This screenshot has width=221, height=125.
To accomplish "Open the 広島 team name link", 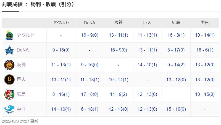I will pyautogui.click(x=21, y=94).
